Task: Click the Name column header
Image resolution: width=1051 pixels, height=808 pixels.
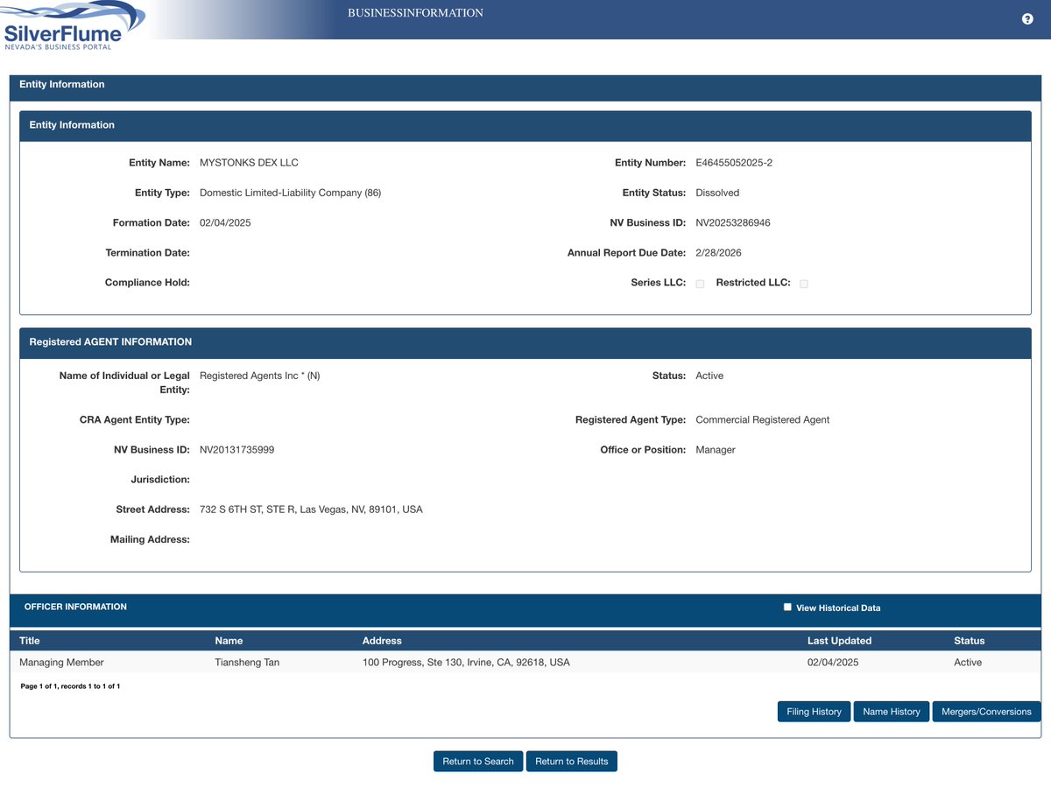Action: [229, 641]
